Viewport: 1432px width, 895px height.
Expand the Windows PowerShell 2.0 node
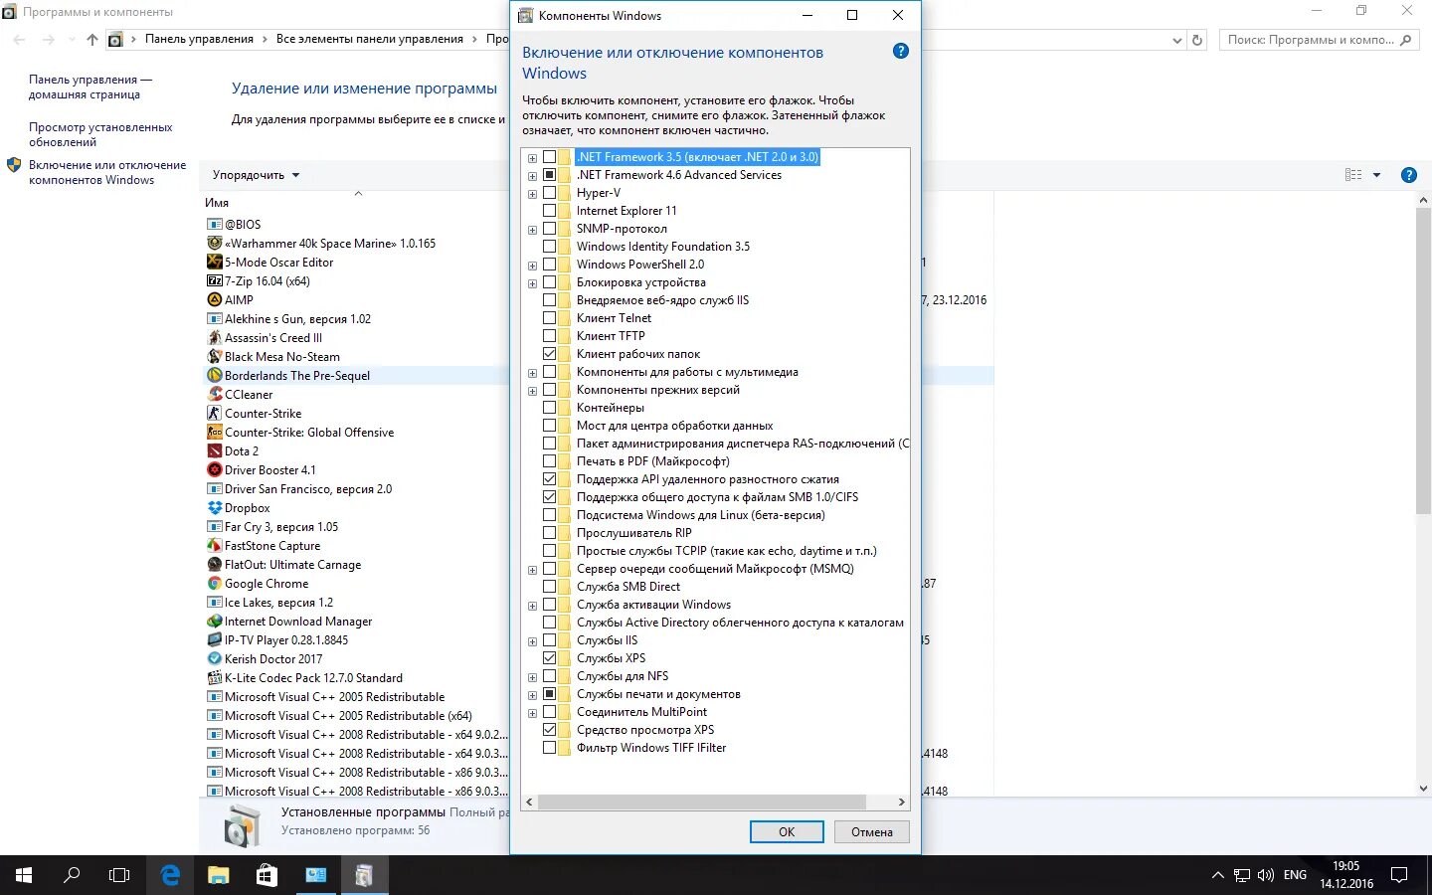coord(532,266)
